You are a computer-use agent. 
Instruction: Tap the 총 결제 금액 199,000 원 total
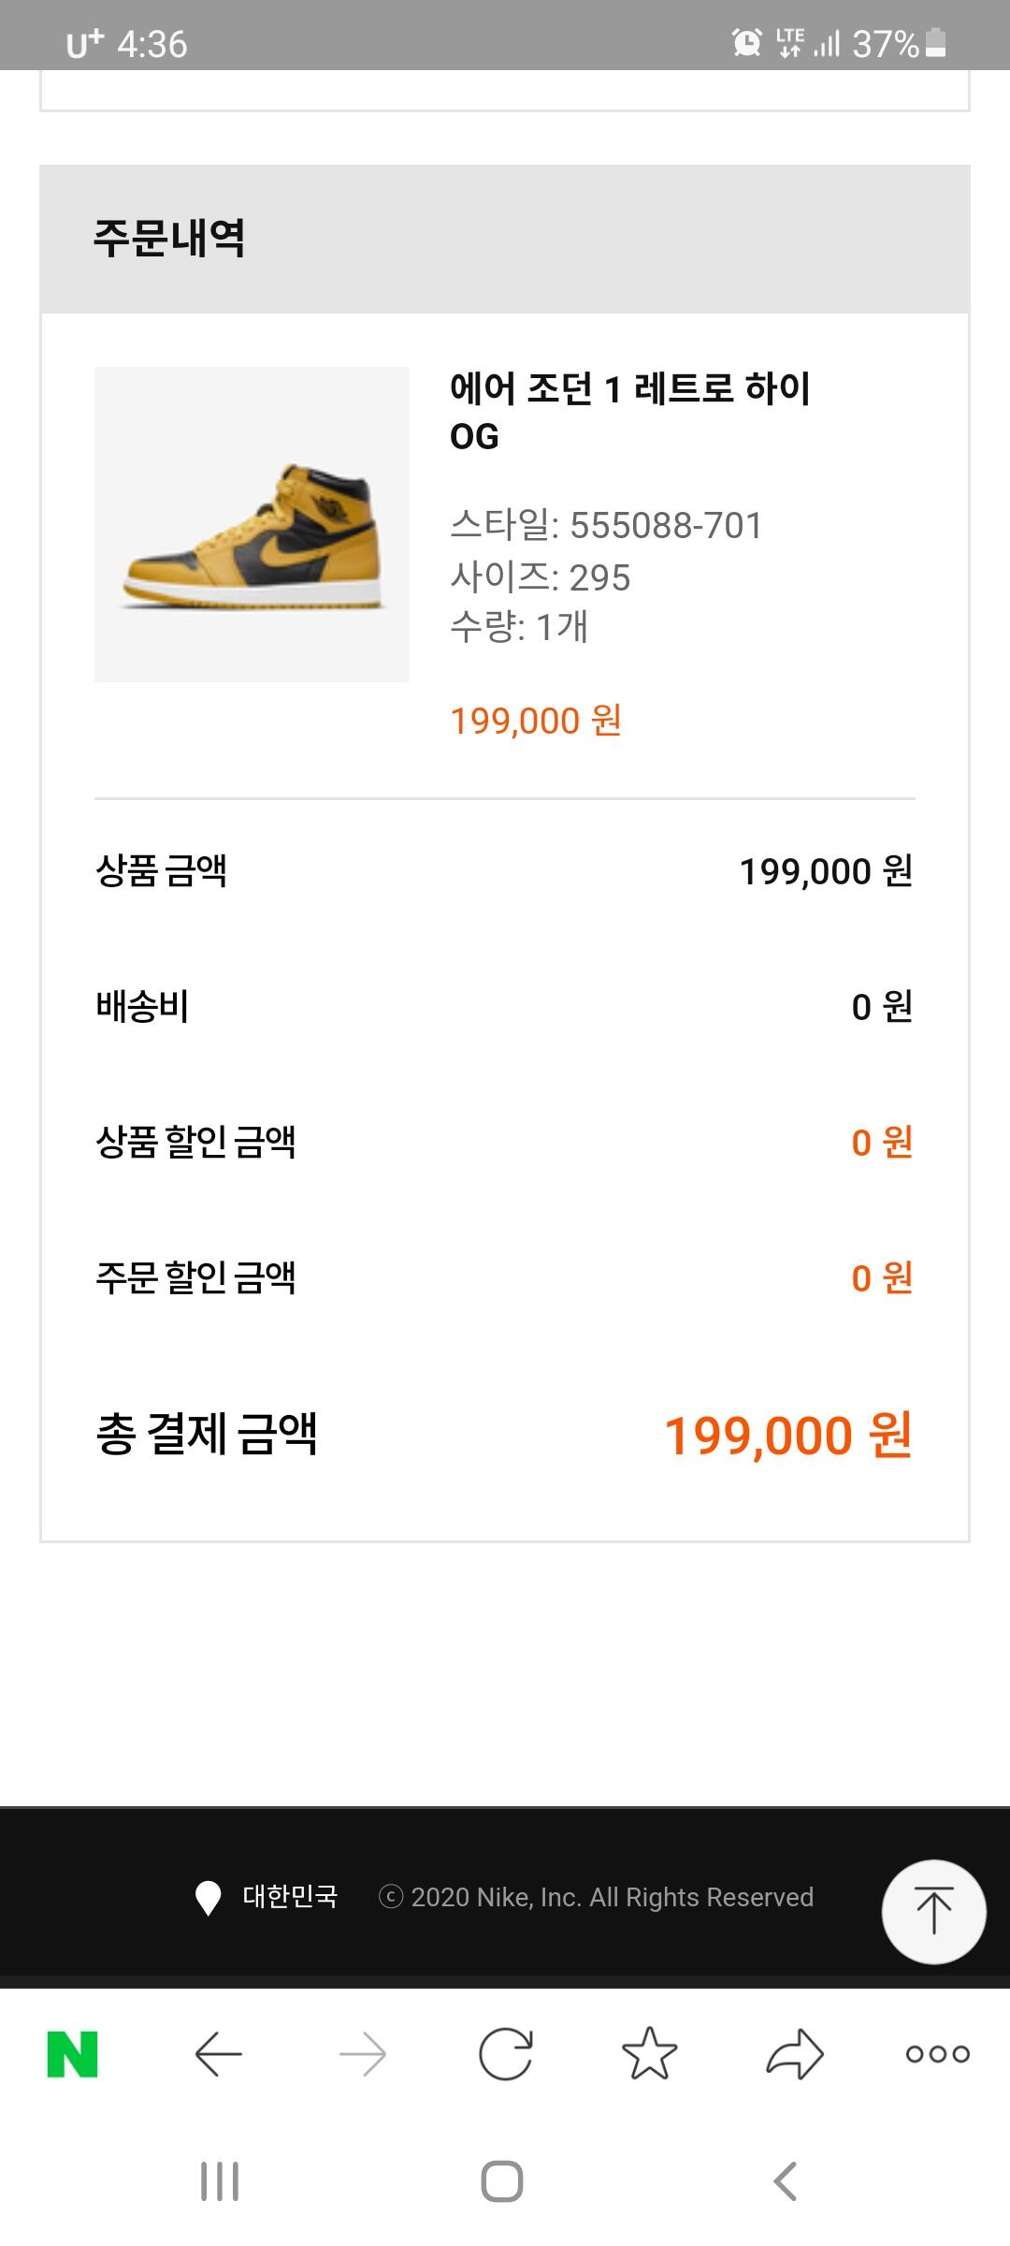[787, 1435]
